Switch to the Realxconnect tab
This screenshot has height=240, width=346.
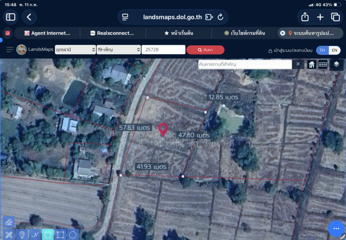[112, 33]
